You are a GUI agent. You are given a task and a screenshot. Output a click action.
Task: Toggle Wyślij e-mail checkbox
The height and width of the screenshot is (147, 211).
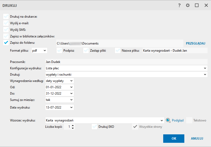(x=6, y=23)
